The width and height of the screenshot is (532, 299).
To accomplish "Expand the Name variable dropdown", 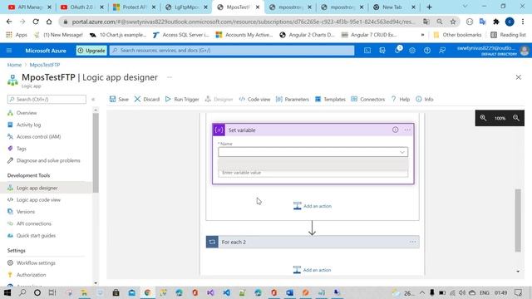I will 402,152.
